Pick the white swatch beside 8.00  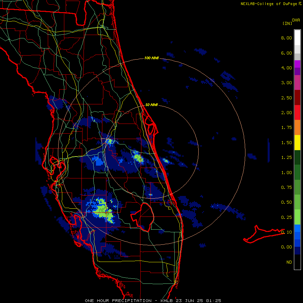click(297, 38)
